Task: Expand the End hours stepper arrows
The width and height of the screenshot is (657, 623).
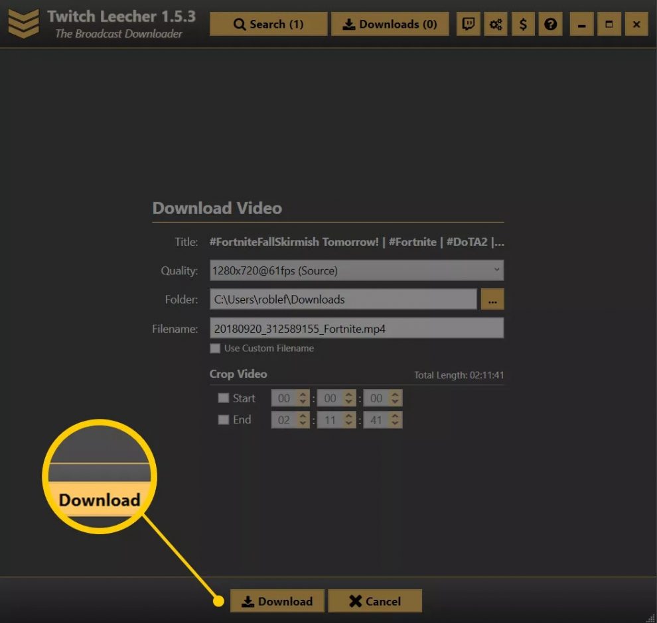Action: coord(303,420)
